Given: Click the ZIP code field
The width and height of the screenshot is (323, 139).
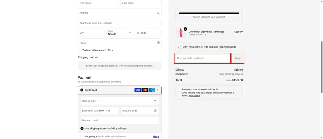Looking at the screenshot, I should click(x=148, y=33).
